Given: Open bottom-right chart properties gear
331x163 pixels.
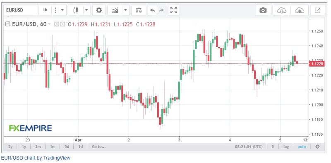Looking at the screenshot, I should 317,146.
